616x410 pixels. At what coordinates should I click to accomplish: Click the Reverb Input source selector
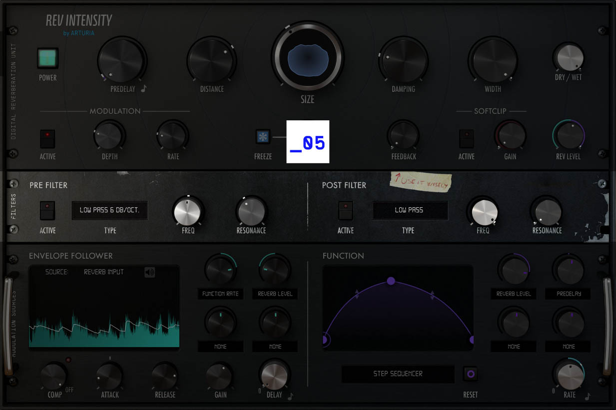(103, 272)
